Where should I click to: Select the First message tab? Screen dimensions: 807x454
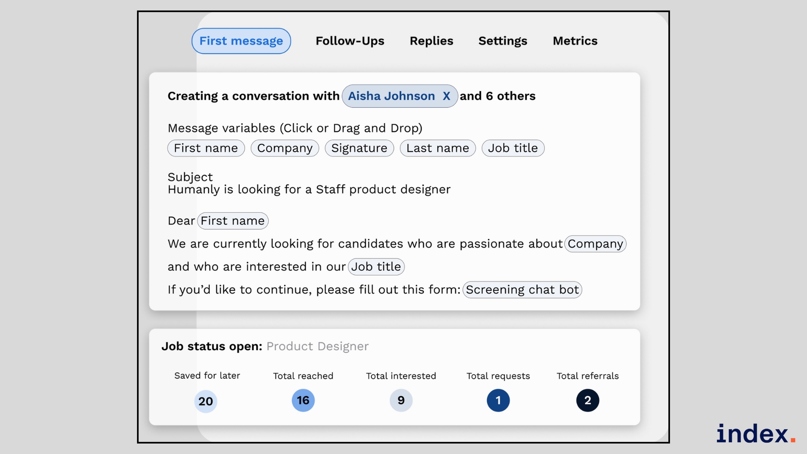pos(241,41)
